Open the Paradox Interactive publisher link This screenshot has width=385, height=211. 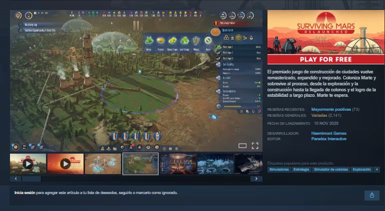(x=329, y=139)
